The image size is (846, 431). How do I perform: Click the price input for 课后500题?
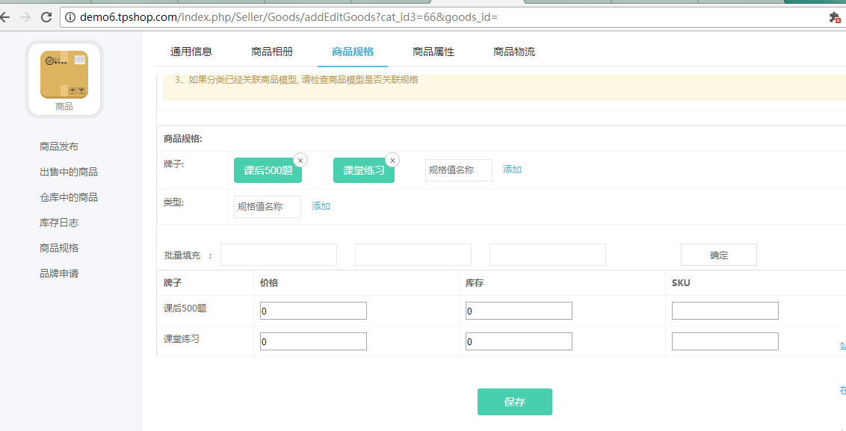[x=313, y=310]
